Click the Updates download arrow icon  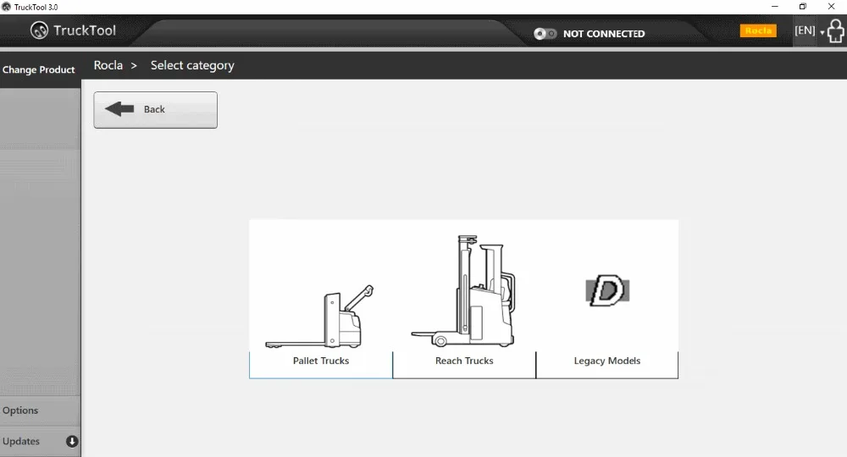pyautogui.click(x=72, y=442)
